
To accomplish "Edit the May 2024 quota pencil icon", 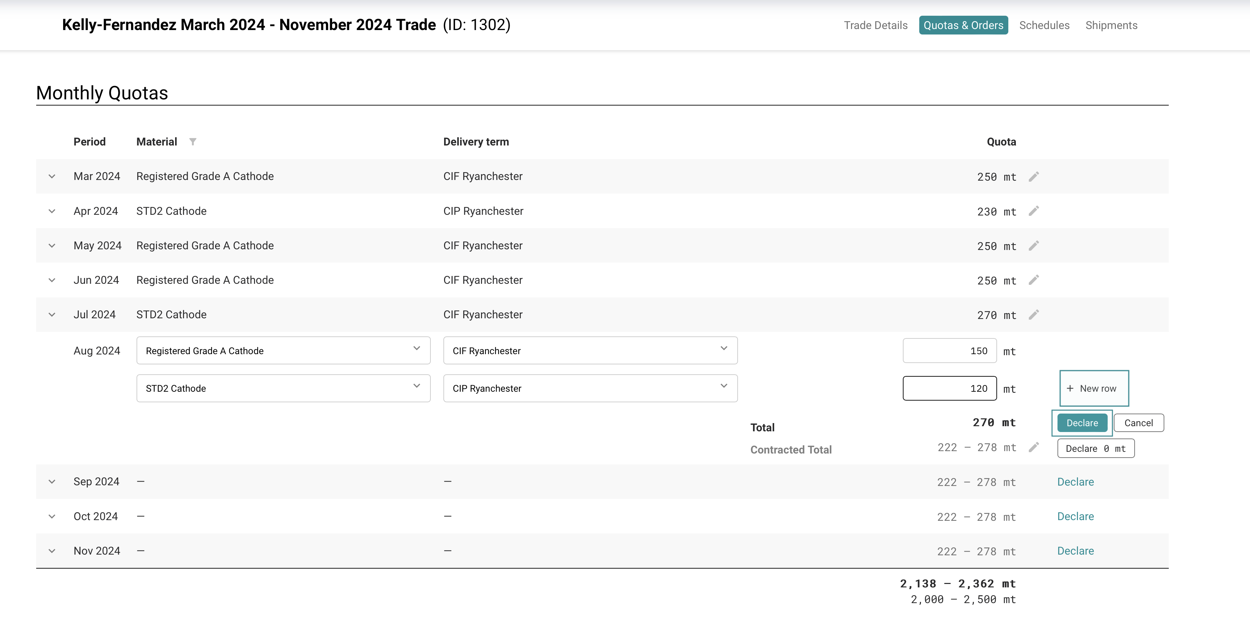I will click(1034, 246).
